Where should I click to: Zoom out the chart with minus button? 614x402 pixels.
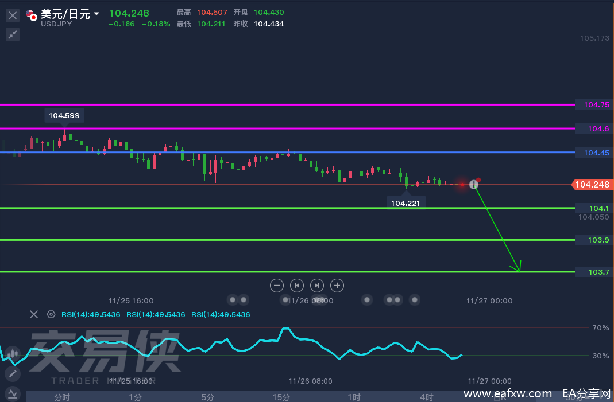(277, 285)
